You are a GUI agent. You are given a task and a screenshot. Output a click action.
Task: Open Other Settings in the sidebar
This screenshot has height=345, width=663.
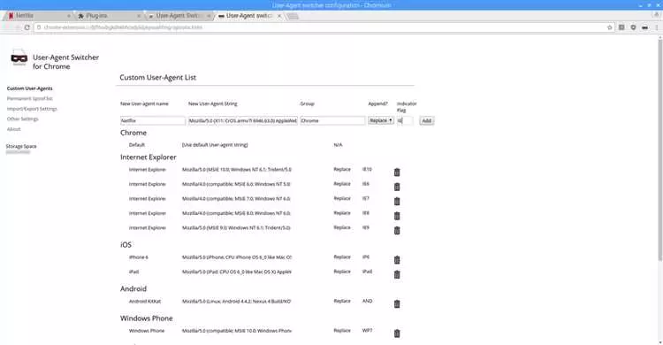[22, 119]
